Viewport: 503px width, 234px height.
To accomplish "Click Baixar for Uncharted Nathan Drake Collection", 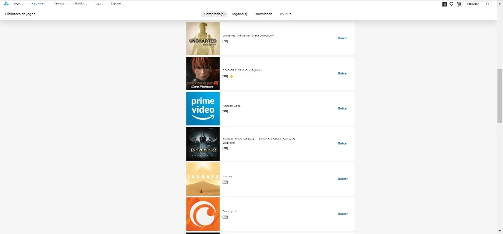I will point(343,38).
